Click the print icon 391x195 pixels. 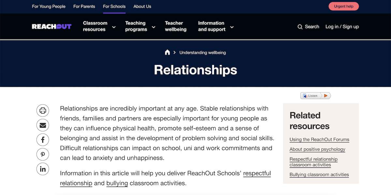pyautogui.click(x=43, y=110)
